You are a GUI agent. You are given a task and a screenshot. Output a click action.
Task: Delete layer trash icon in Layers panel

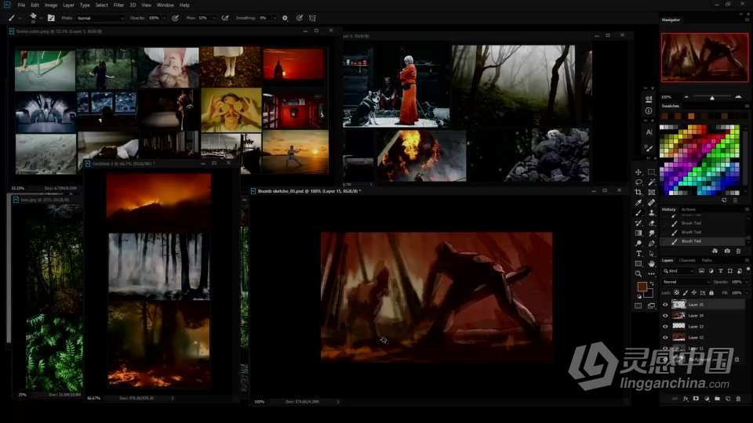[x=738, y=399]
